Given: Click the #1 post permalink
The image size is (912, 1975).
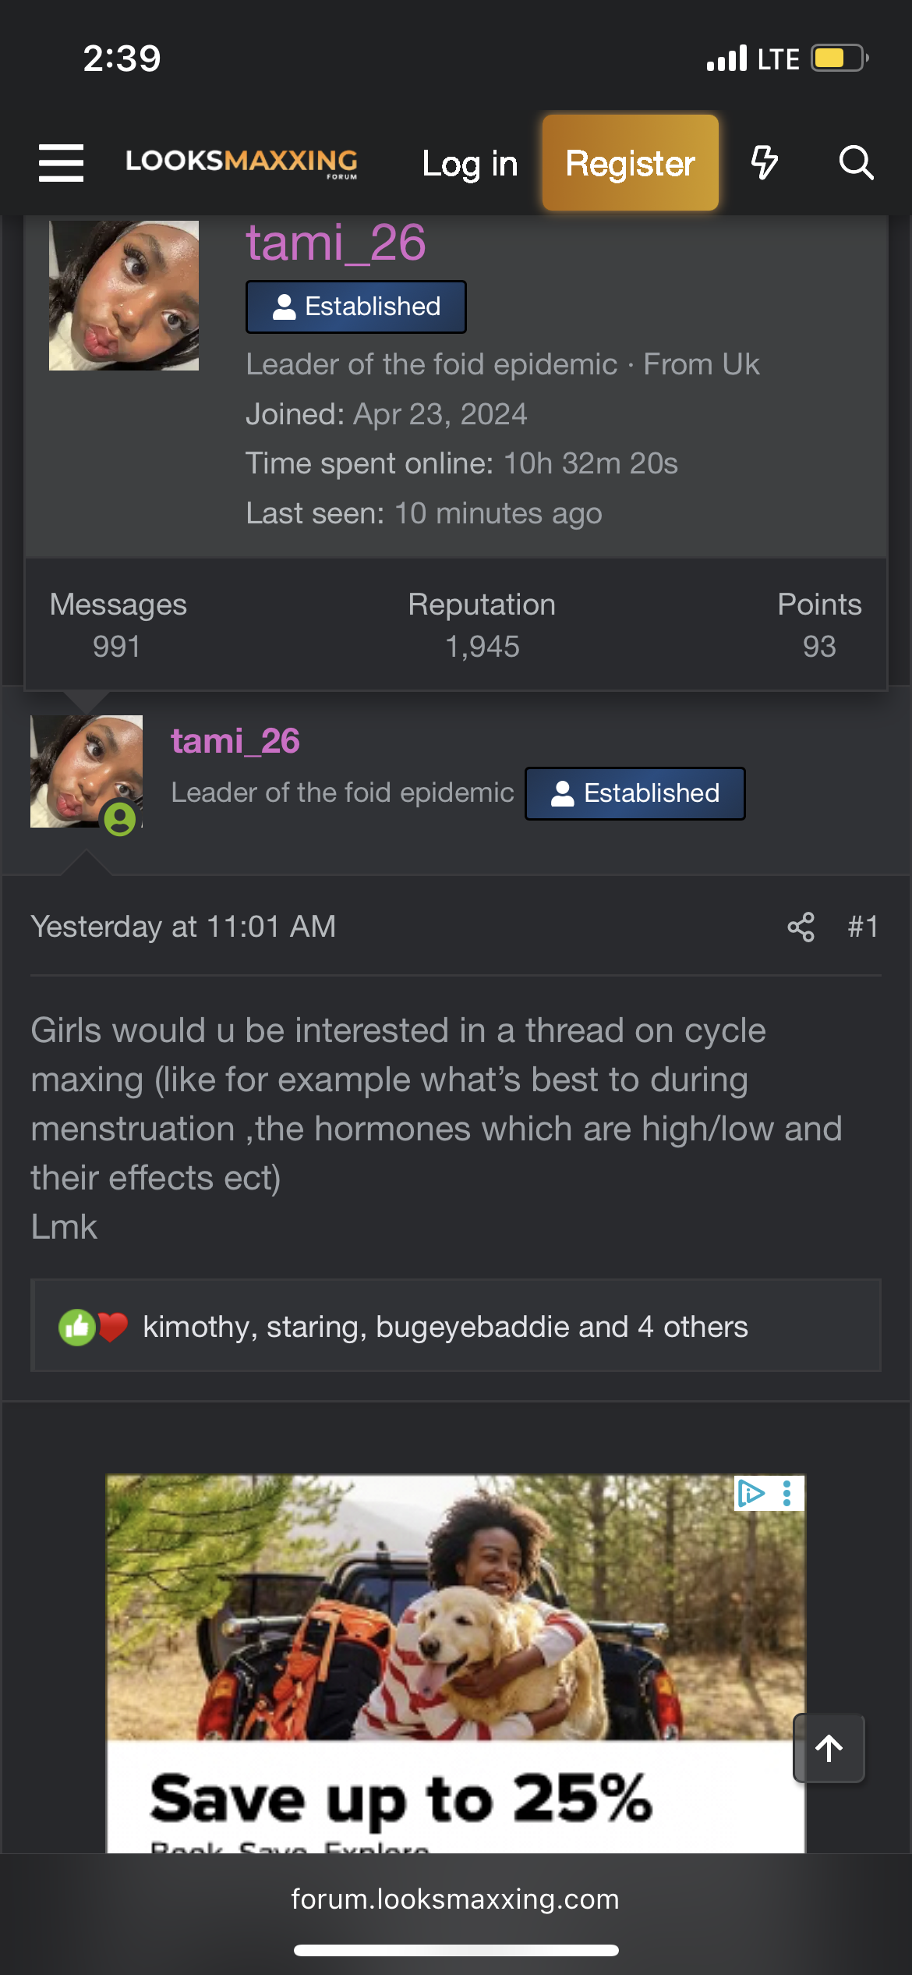Looking at the screenshot, I should 863,927.
